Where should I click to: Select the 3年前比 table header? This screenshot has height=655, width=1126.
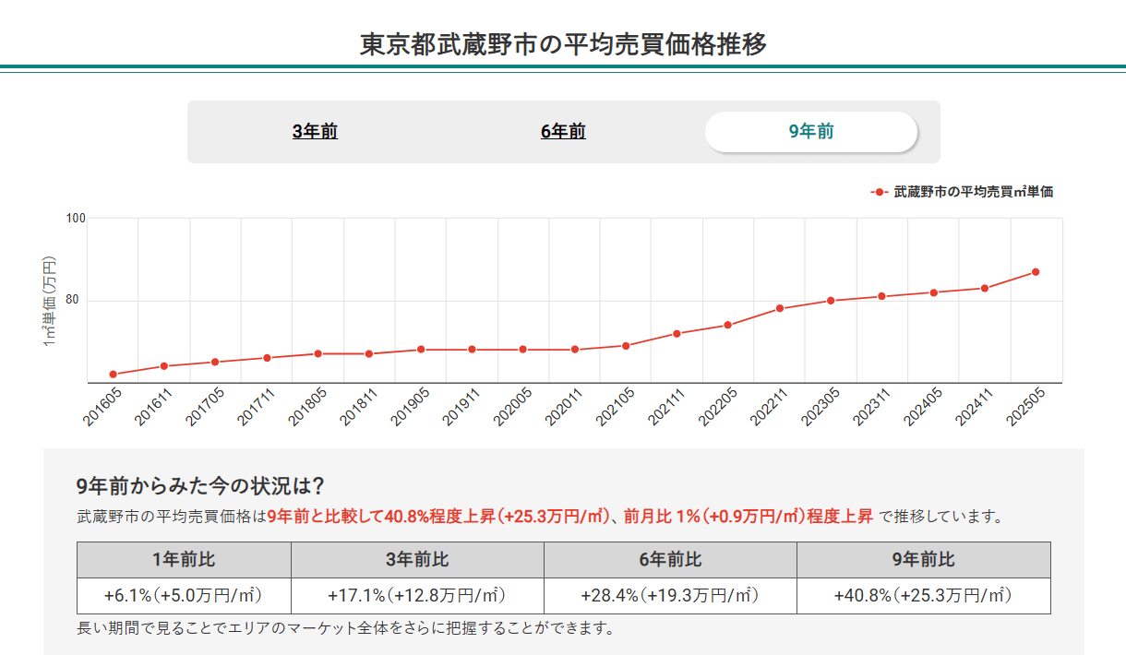click(415, 560)
